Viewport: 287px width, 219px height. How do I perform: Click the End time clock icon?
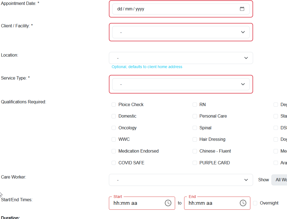(243, 203)
